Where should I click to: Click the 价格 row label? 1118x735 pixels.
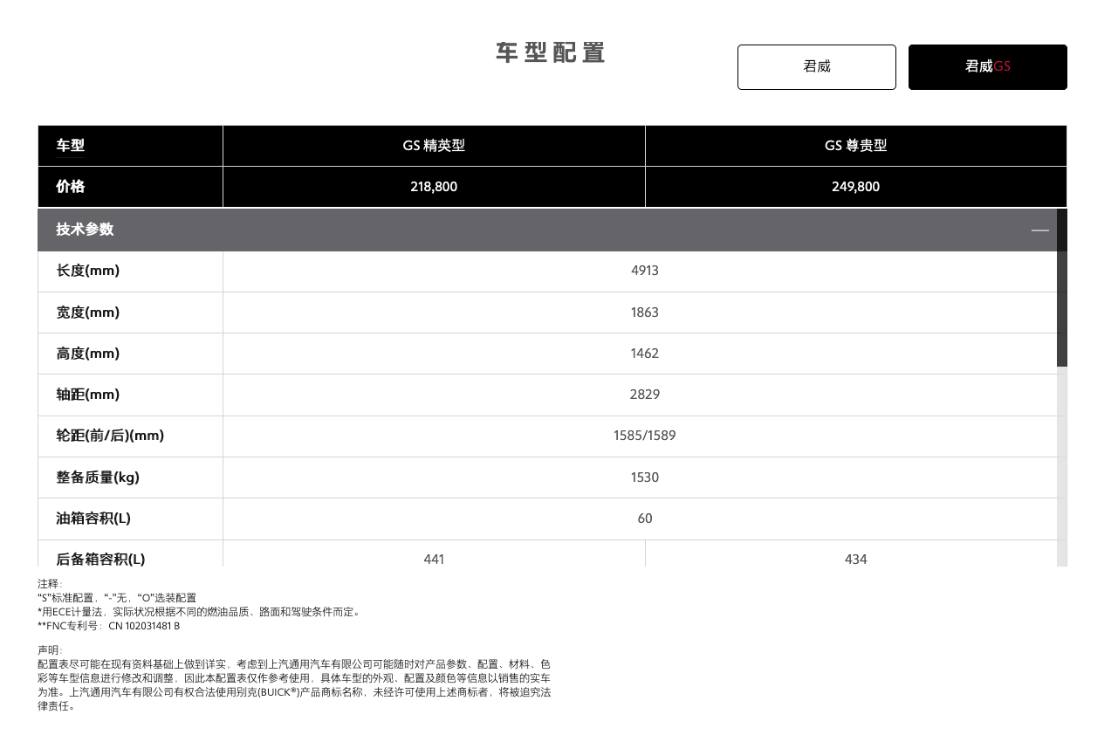point(71,187)
